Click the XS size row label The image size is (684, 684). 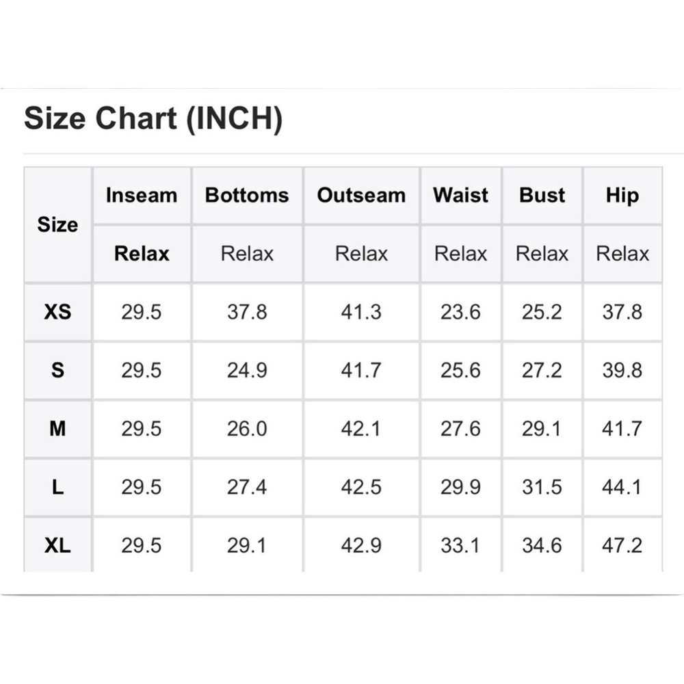point(57,312)
